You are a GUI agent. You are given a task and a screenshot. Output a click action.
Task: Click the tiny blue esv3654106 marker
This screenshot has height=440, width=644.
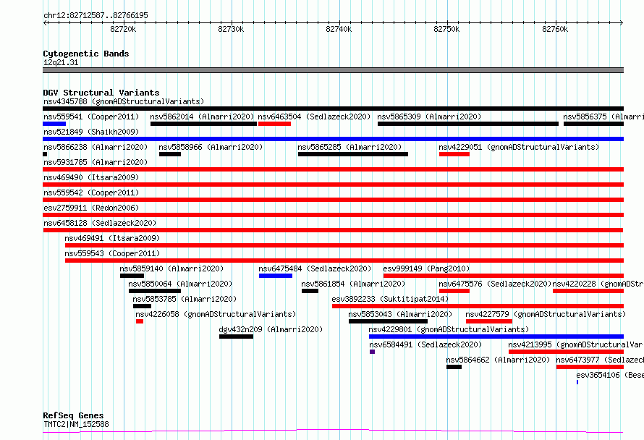click(x=577, y=382)
